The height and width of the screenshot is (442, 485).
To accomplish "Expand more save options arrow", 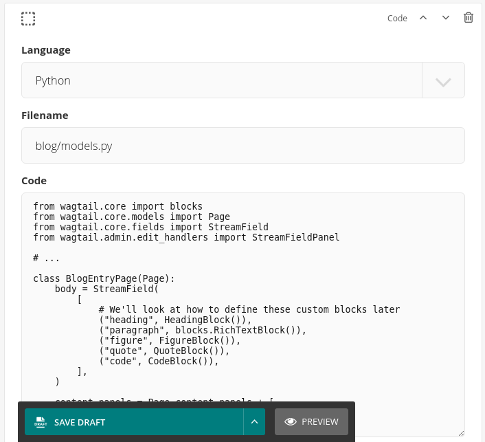I will pyautogui.click(x=255, y=422).
